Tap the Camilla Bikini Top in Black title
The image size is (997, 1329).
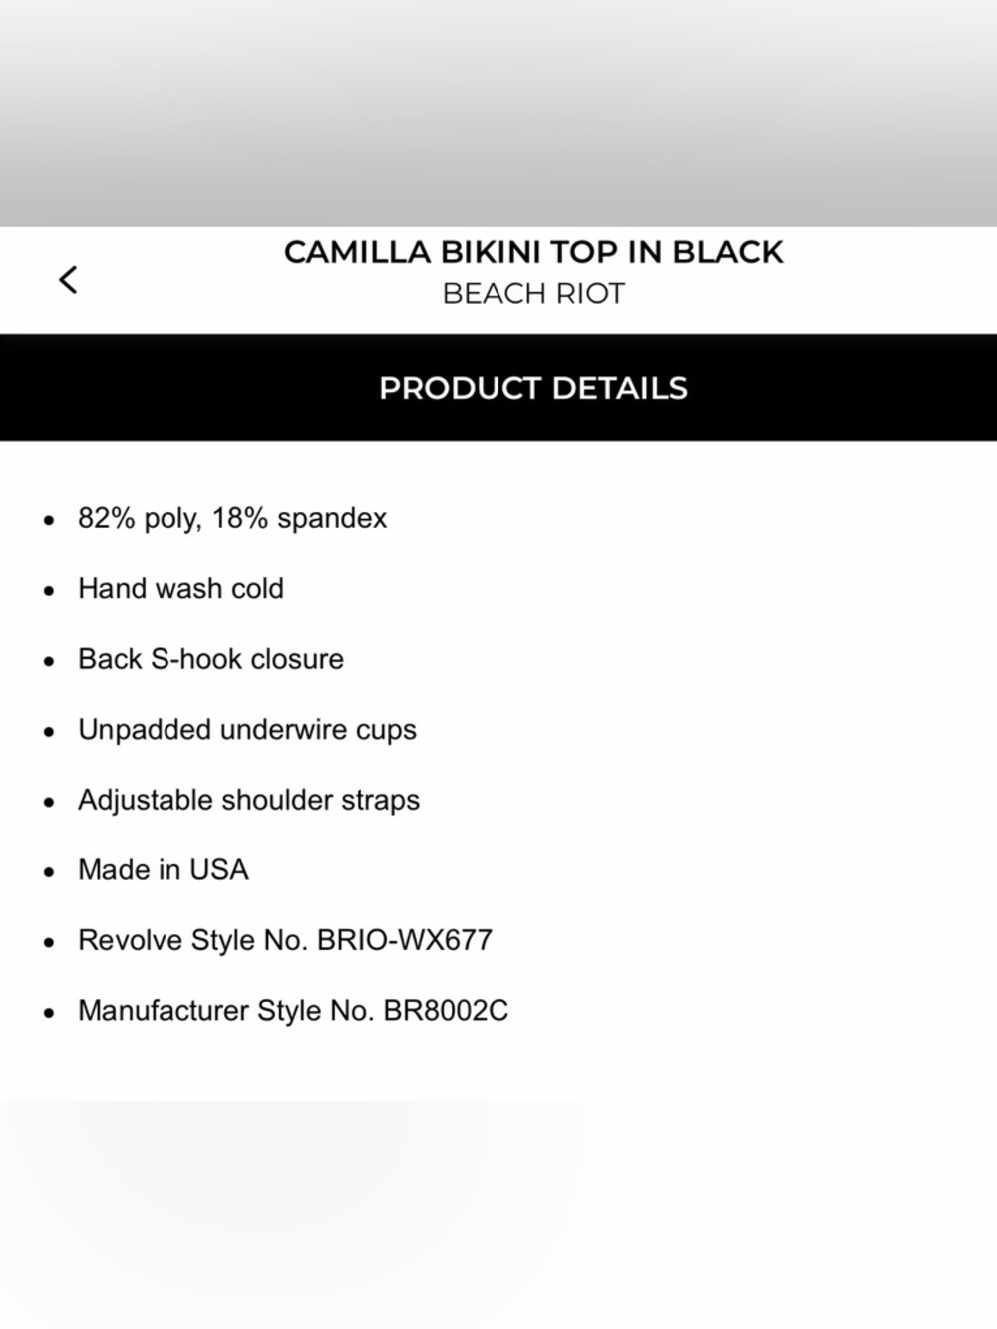coord(533,252)
